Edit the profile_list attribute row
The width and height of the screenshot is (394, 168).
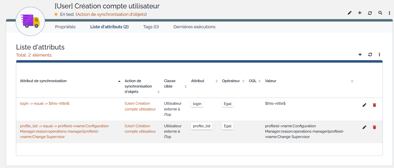click(x=364, y=127)
